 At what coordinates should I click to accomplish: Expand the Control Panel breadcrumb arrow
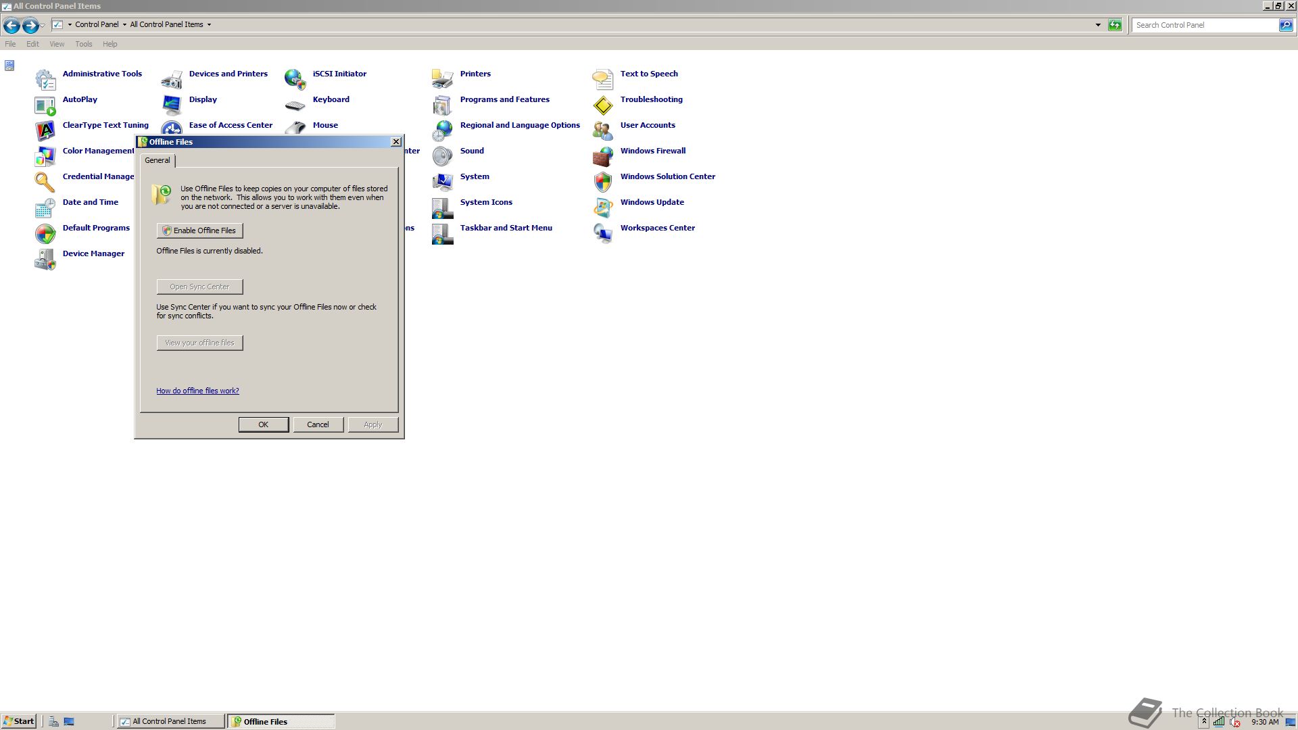click(124, 25)
